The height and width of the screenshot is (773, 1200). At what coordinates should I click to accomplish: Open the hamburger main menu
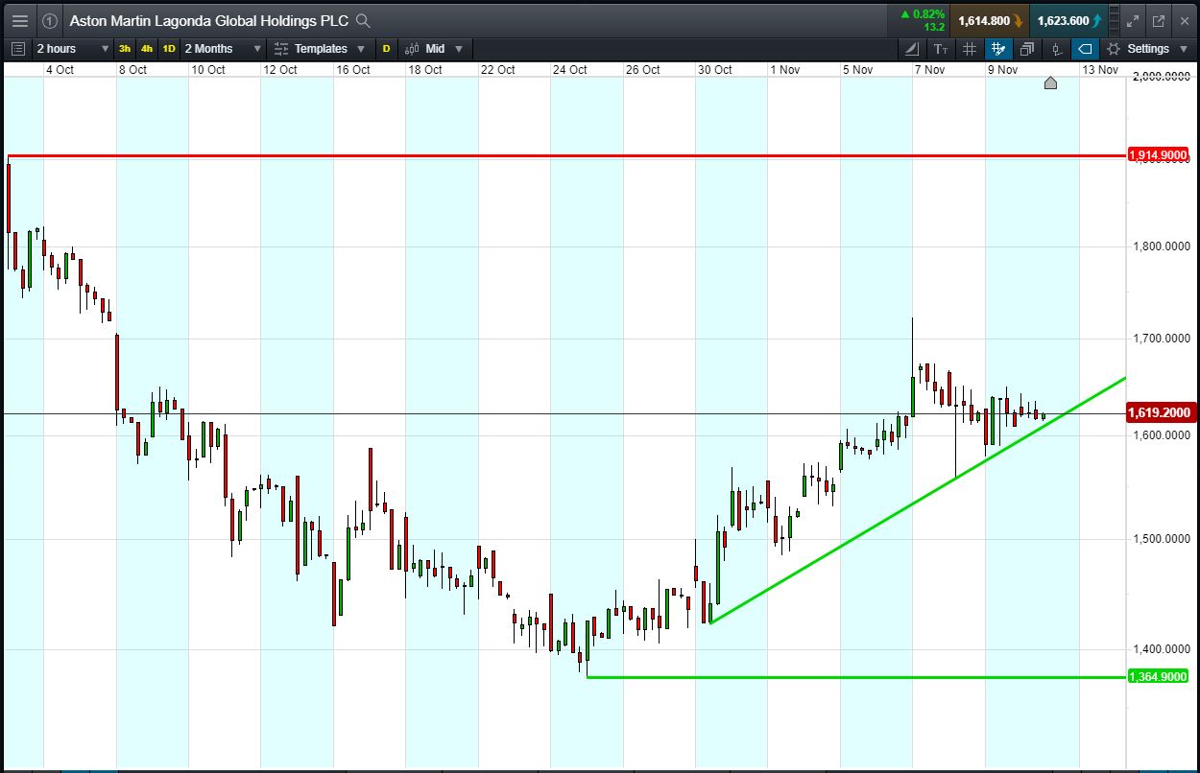coord(20,20)
